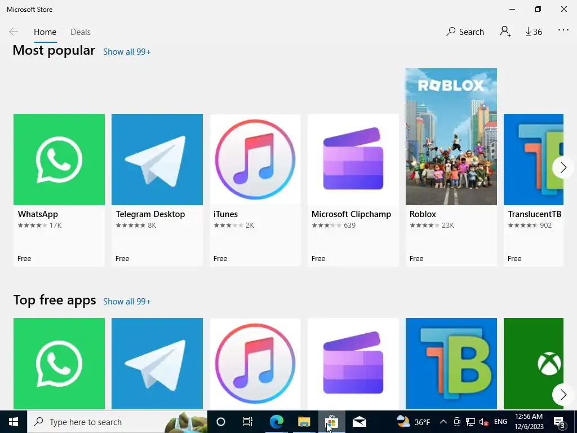This screenshot has height=433, width=577.
Task: Click the 'iTunes' title text
Action: (225, 214)
